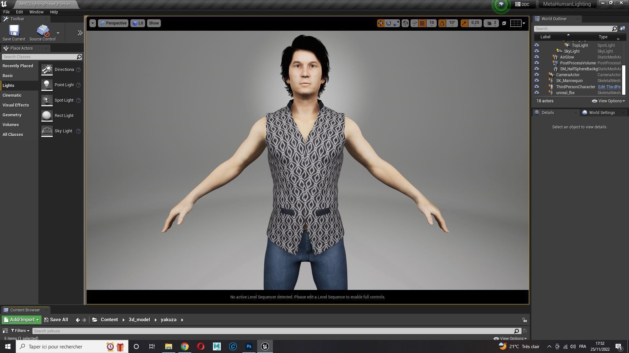The height and width of the screenshot is (353, 629).
Task: Select the rotate tool in viewport
Action: click(x=389, y=23)
